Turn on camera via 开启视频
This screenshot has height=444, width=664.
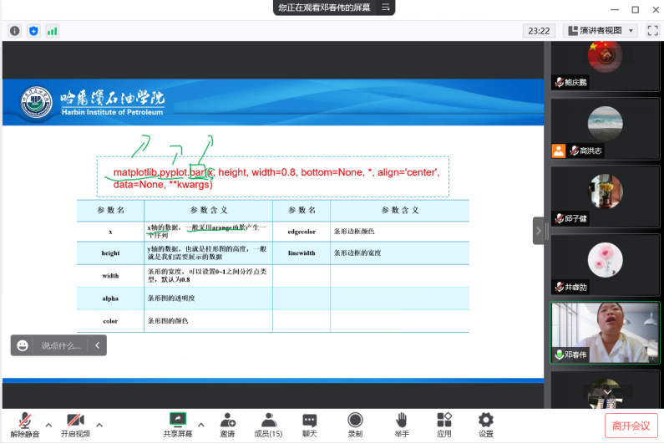coord(75,424)
